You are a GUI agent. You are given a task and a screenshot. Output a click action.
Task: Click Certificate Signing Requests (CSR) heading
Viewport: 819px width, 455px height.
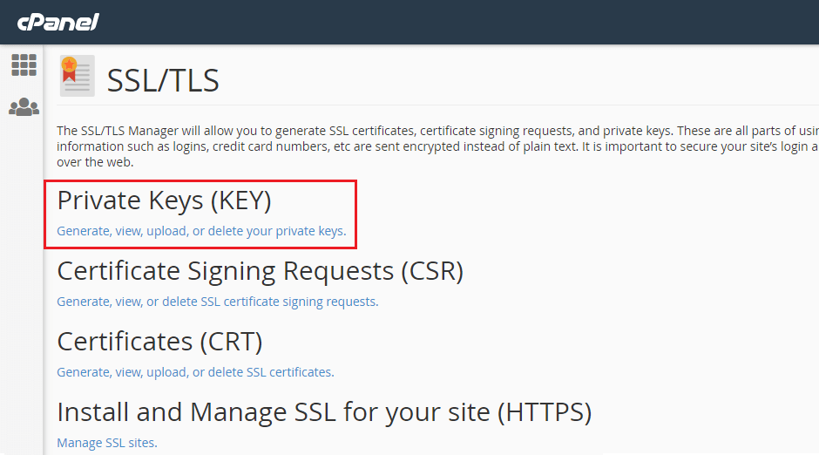click(x=261, y=271)
